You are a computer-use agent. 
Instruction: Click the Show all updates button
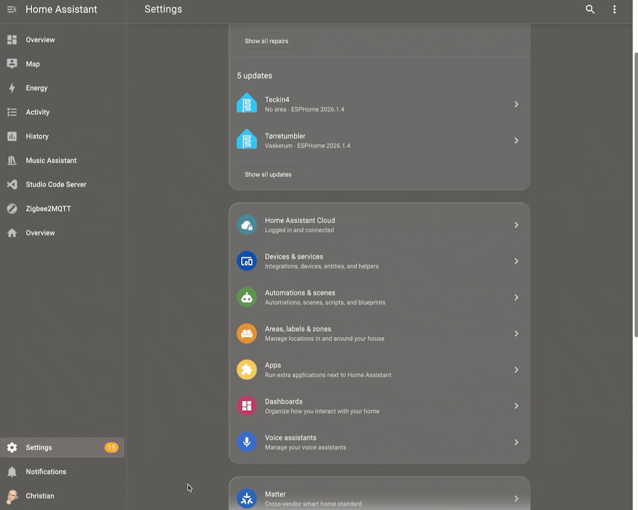[268, 174]
